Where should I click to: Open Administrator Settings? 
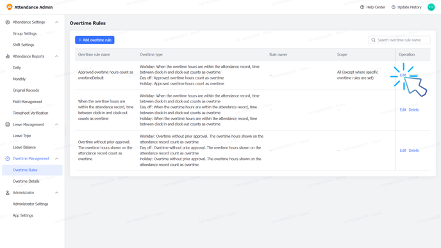pos(30,204)
